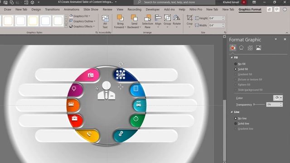Select the Gradient fill option
This screenshot has height=163, width=290.
(x=243, y=74)
